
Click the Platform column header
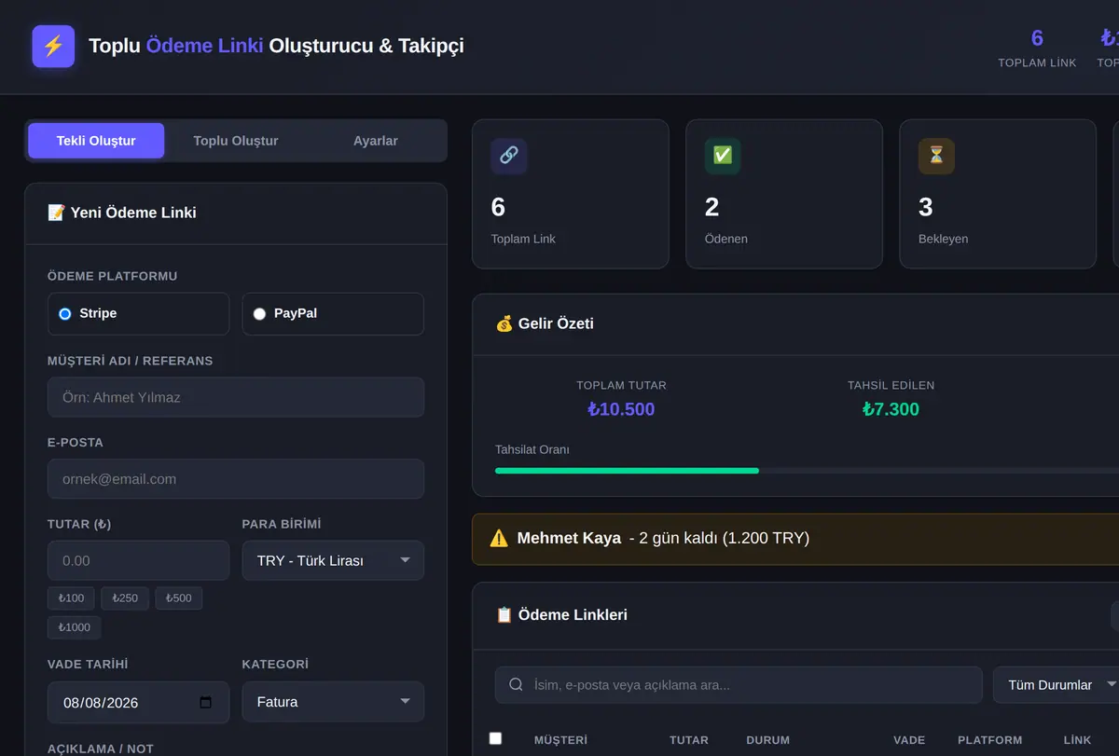tap(990, 740)
